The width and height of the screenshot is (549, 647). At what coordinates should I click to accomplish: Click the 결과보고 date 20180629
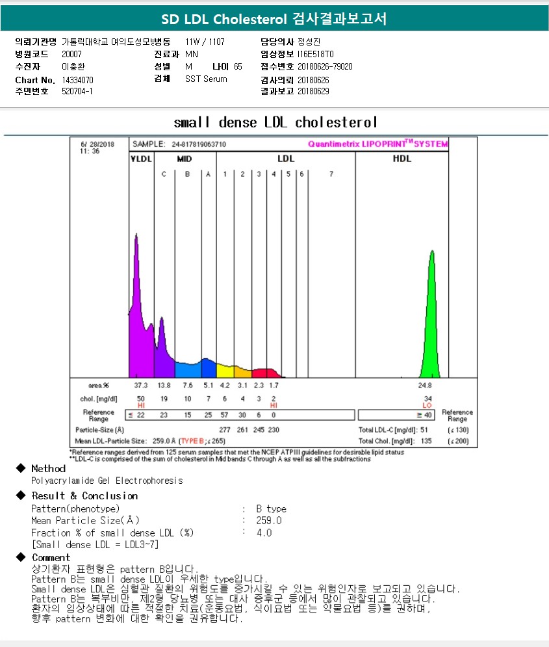click(x=313, y=91)
